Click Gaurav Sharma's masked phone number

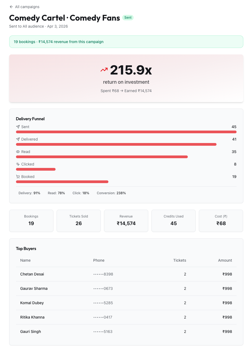point(103,288)
